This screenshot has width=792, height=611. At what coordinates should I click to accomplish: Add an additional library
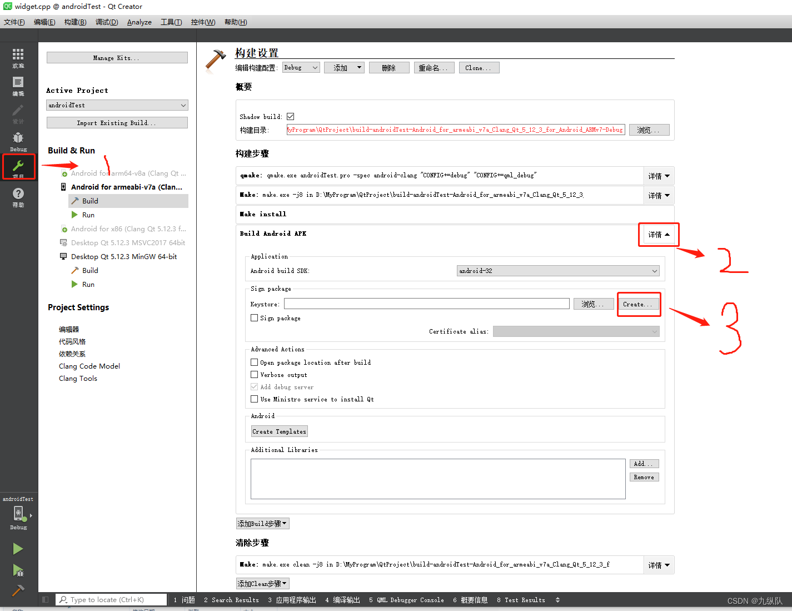(644, 464)
